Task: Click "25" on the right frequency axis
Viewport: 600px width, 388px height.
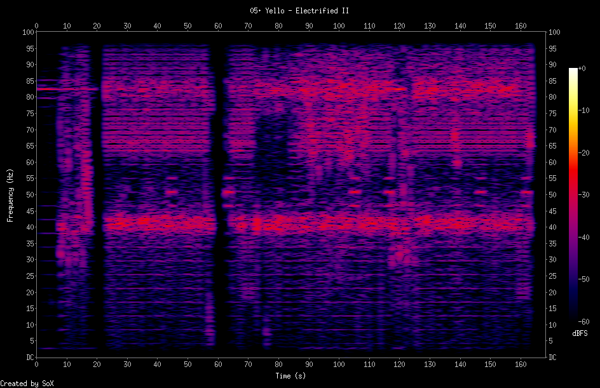Action: click(552, 276)
